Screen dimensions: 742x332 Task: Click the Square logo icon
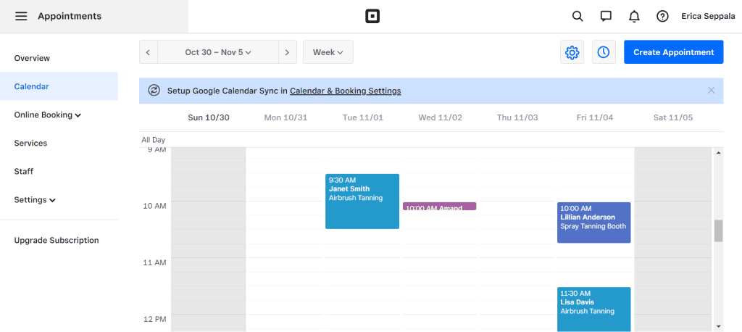372,16
